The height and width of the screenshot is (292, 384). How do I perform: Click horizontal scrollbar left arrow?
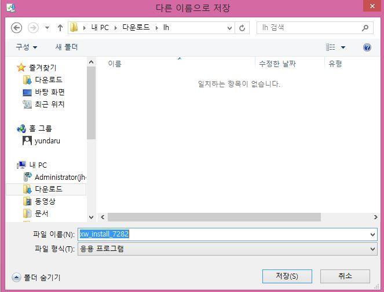(103, 217)
